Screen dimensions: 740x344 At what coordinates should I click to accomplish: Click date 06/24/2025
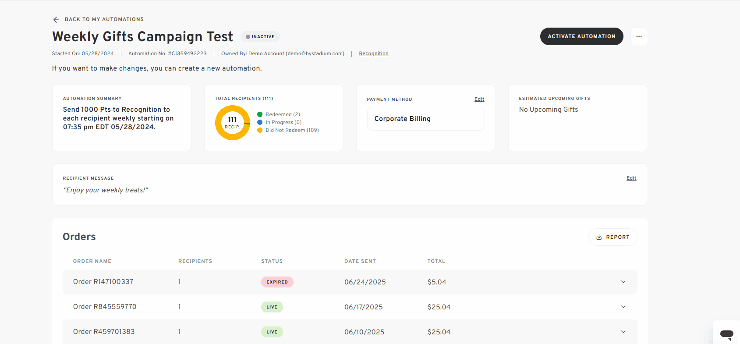[365, 282]
